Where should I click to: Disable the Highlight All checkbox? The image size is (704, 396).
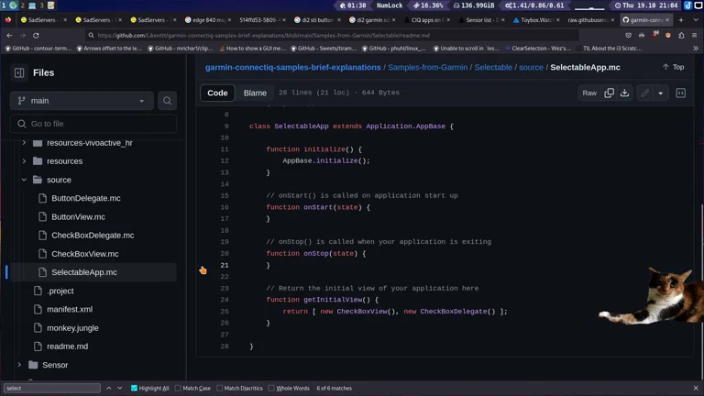134,388
